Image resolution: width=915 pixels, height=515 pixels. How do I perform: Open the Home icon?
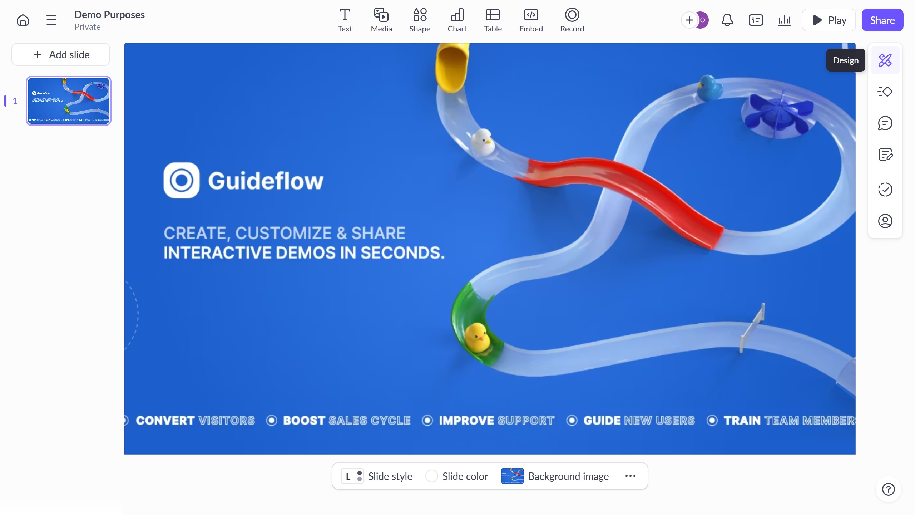click(x=23, y=20)
